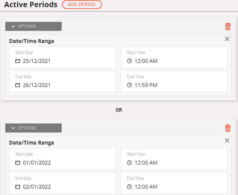Edit the 11:59 PM End Time field
This screenshot has height=195, width=238.
(174, 81)
